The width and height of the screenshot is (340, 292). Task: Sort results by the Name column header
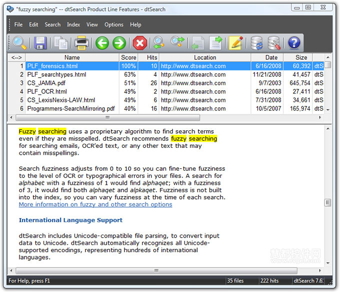pos(72,57)
